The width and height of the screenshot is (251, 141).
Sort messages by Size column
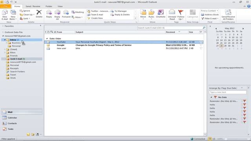(193, 32)
